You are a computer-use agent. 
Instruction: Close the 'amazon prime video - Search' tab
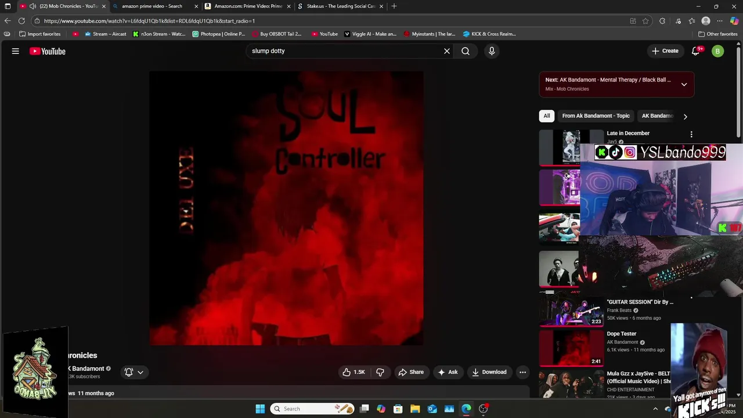point(196,6)
